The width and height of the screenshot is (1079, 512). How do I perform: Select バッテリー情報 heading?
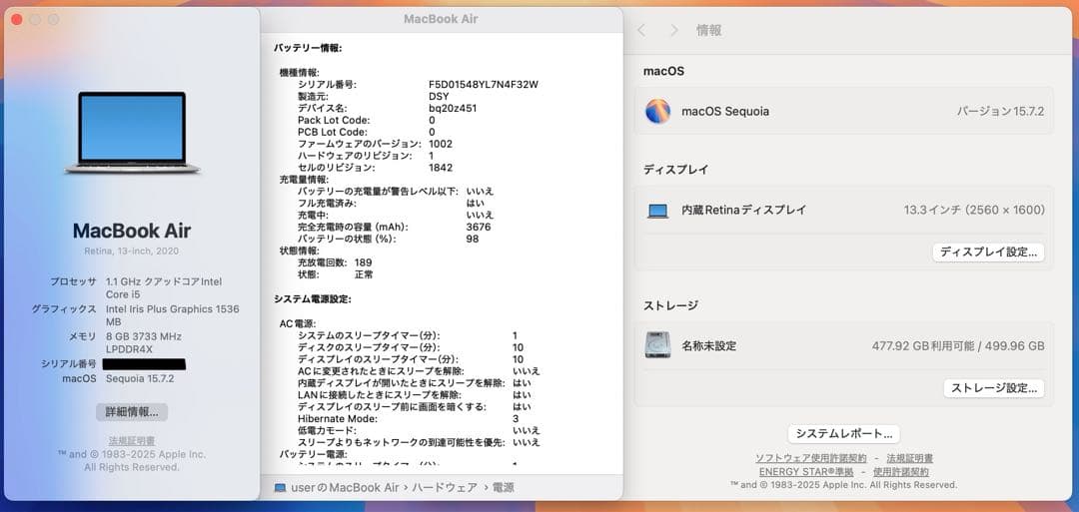tap(308, 48)
